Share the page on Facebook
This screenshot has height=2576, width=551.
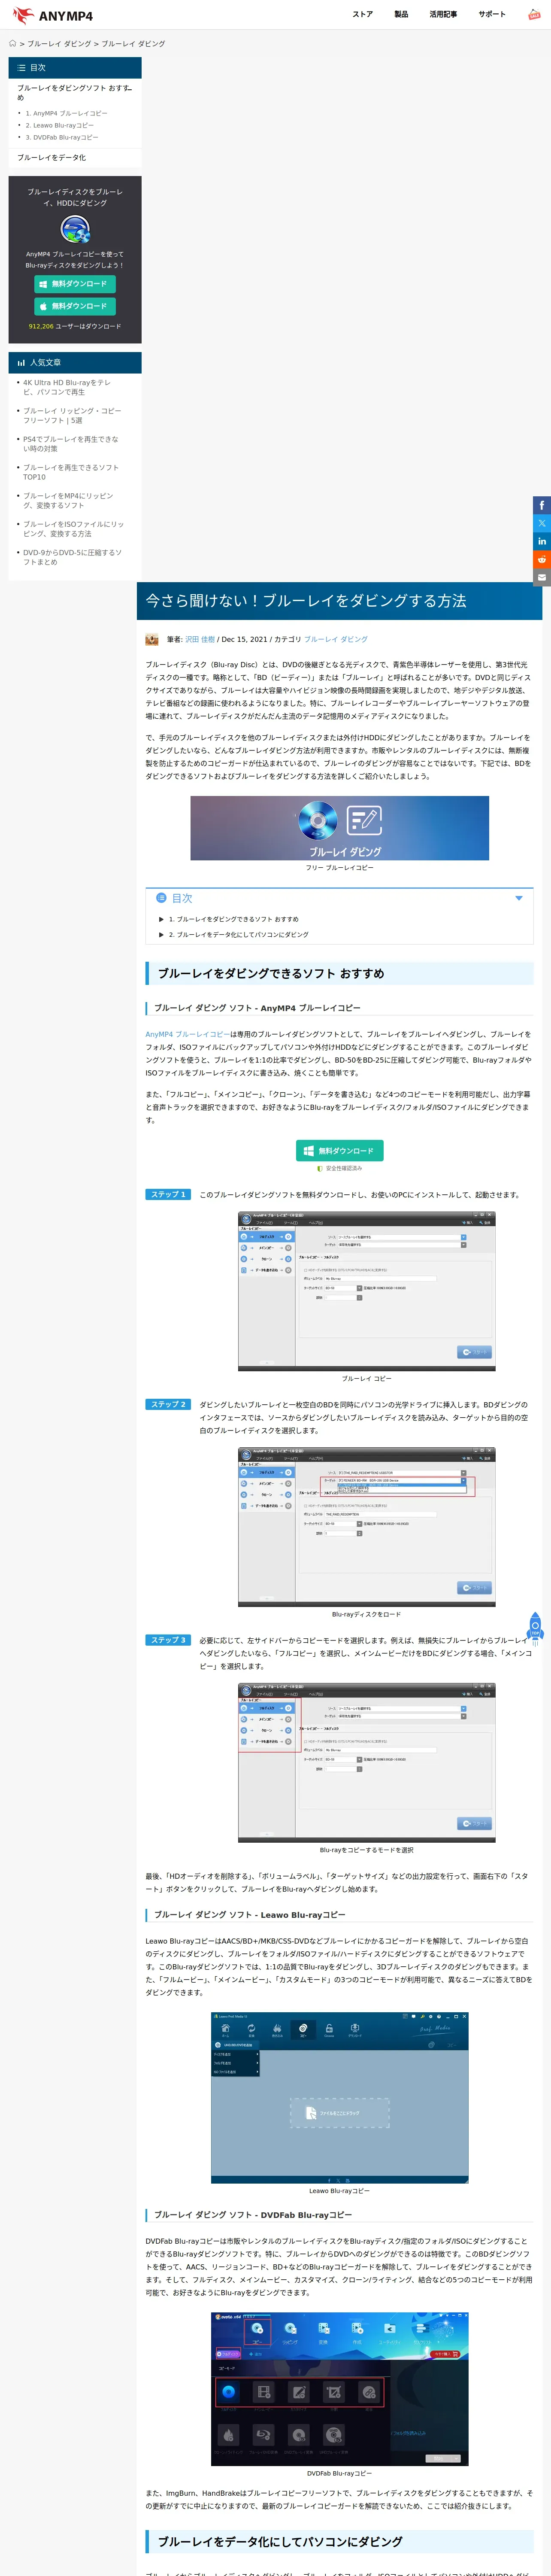click(x=542, y=505)
